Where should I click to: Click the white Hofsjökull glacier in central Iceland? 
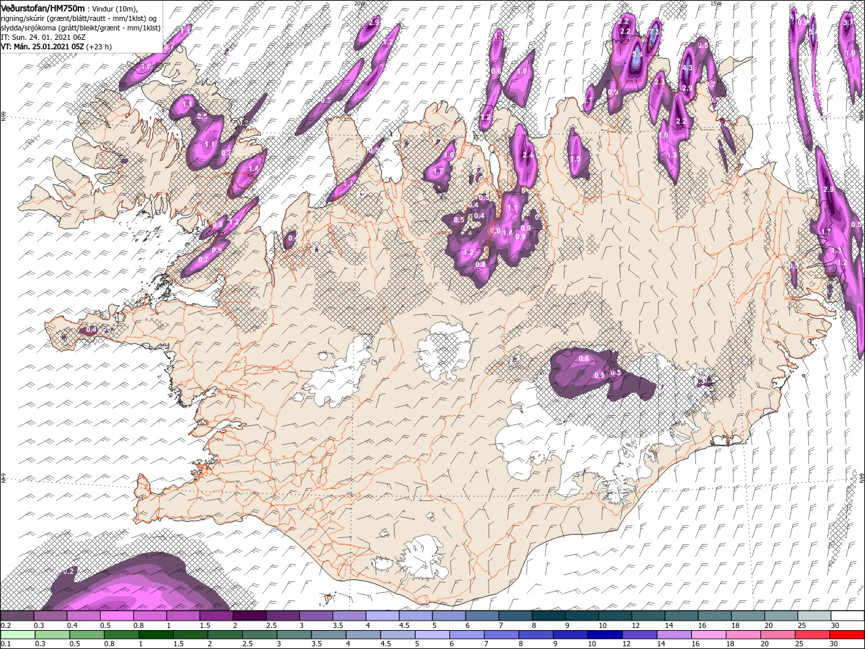click(443, 352)
